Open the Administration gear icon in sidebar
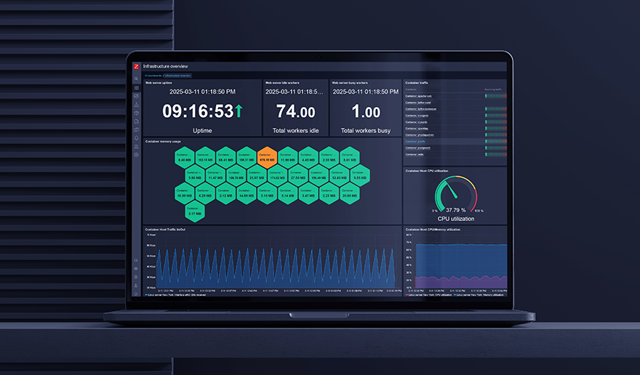 136,155
